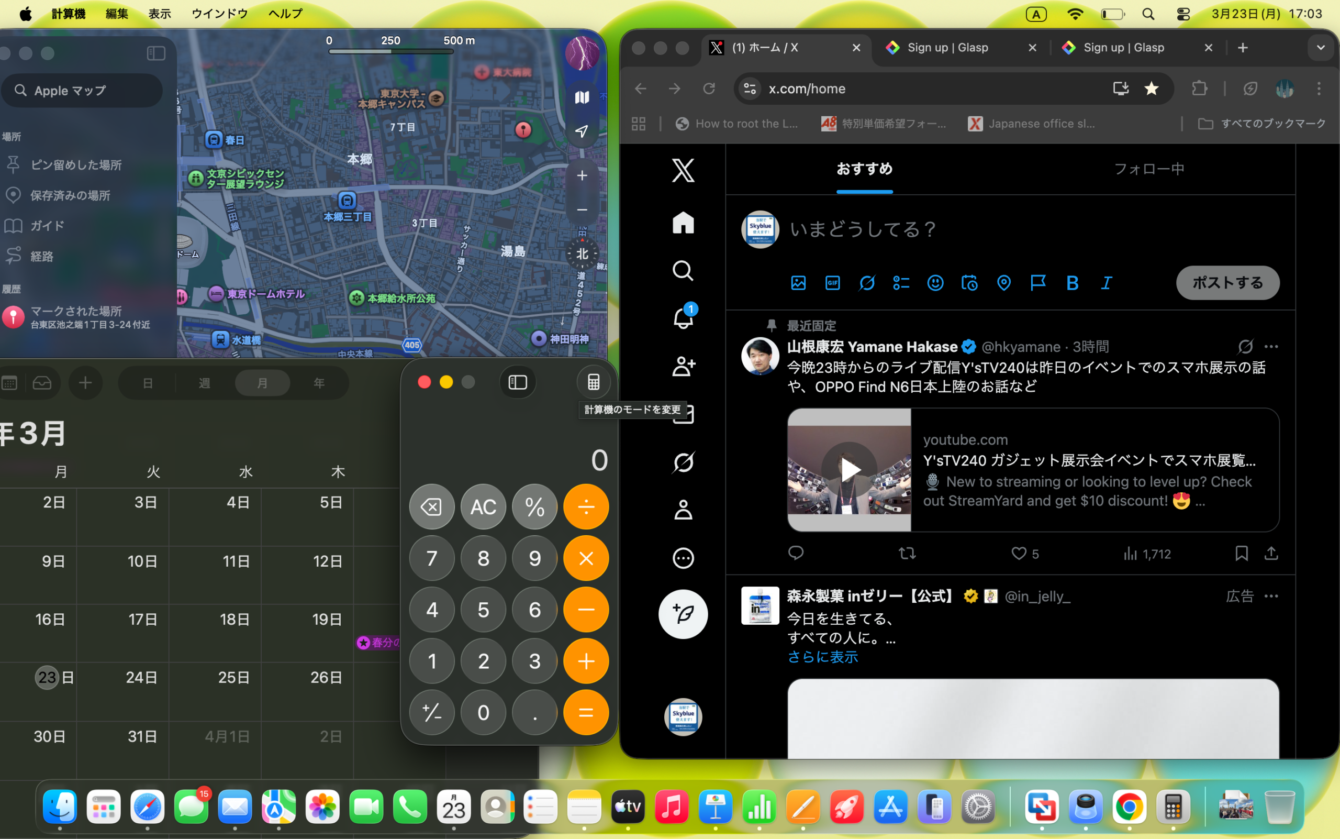Image resolution: width=1340 pixels, height=839 pixels.
Task: Toggle the Chrome bookmark star
Action: [1152, 88]
